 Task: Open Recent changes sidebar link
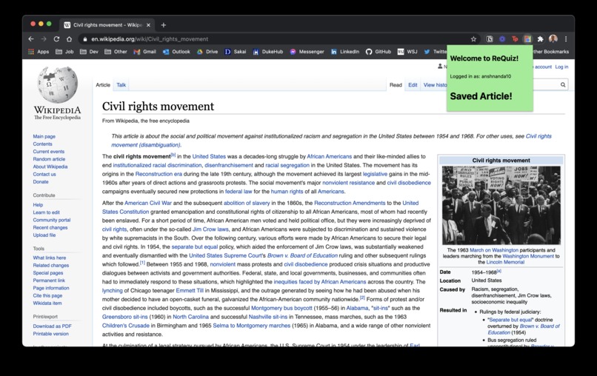[x=50, y=227]
